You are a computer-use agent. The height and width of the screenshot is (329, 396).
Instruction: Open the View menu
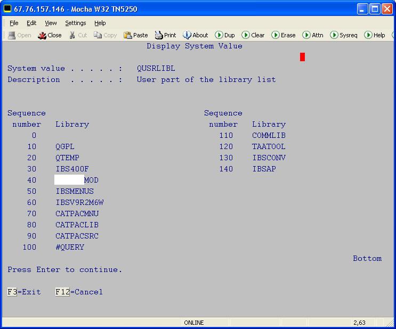[51, 23]
